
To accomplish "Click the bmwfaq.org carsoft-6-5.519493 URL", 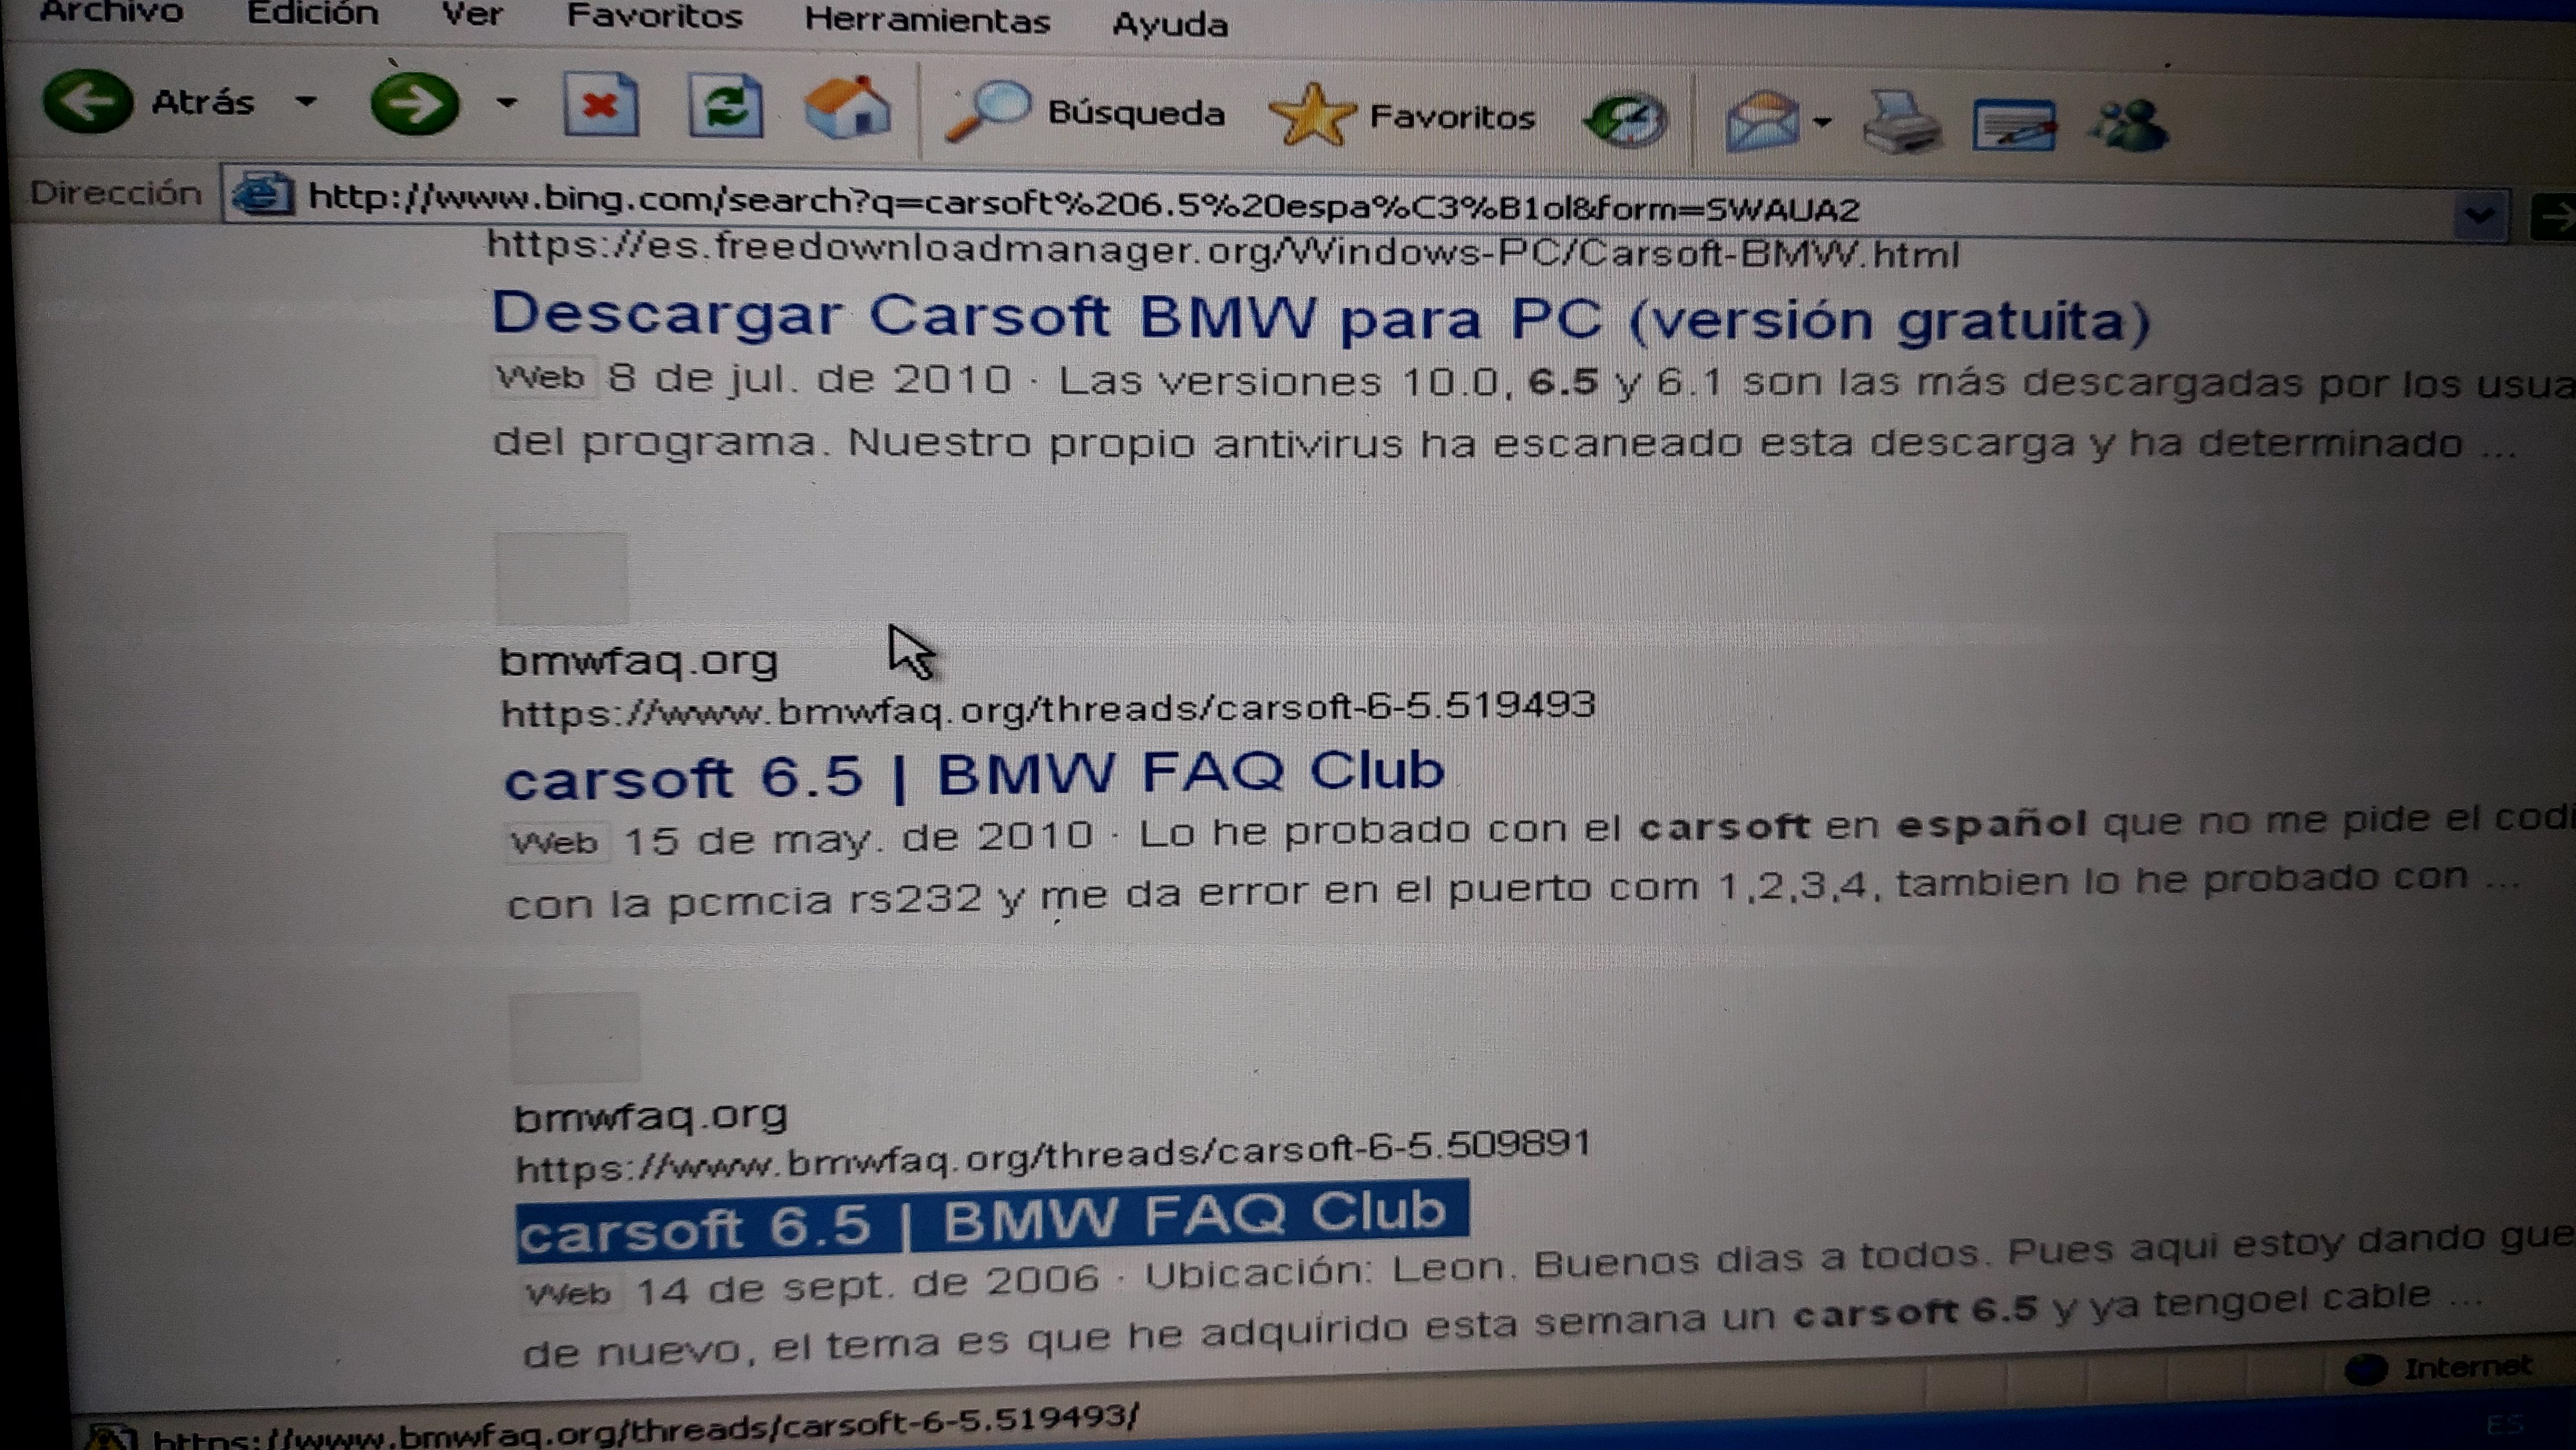I will coord(1048,708).
